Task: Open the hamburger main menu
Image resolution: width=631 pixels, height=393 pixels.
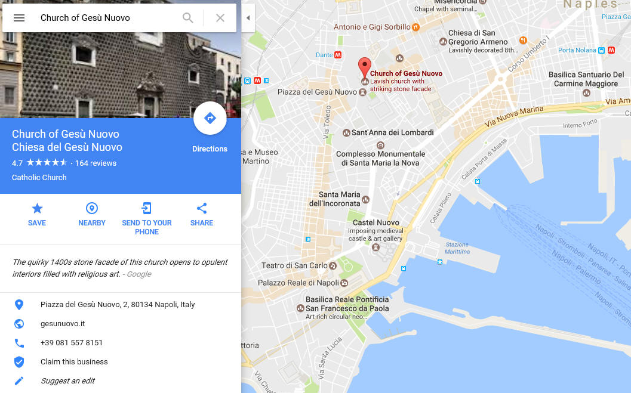Action: (19, 18)
